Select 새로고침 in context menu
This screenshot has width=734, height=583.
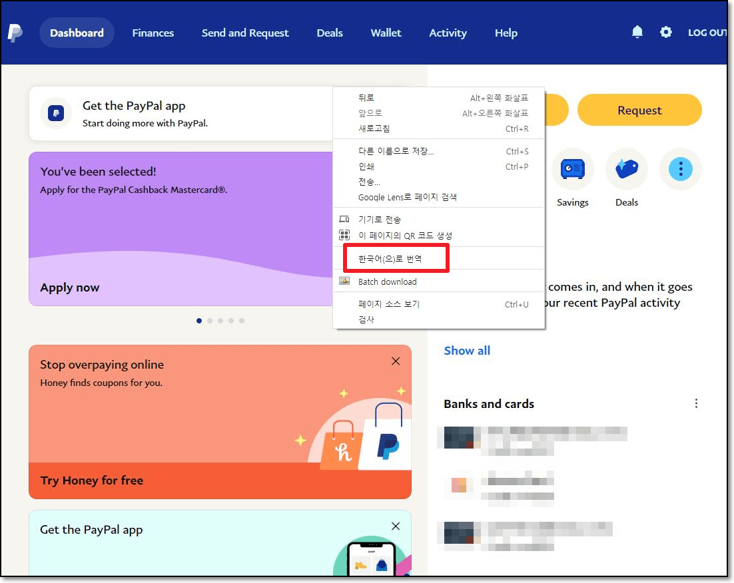point(439,128)
